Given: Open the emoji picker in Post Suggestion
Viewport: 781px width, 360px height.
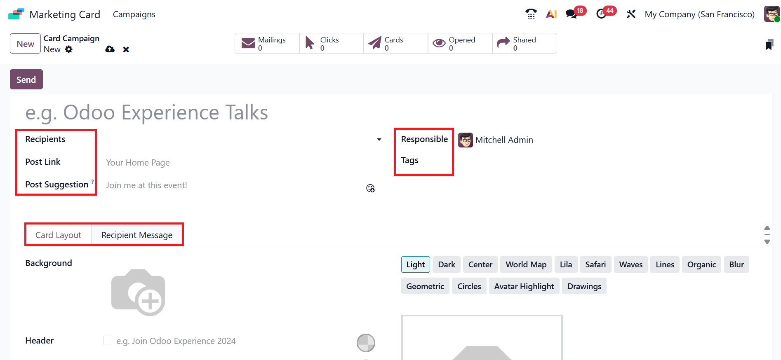Looking at the screenshot, I should [x=370, y=188].
